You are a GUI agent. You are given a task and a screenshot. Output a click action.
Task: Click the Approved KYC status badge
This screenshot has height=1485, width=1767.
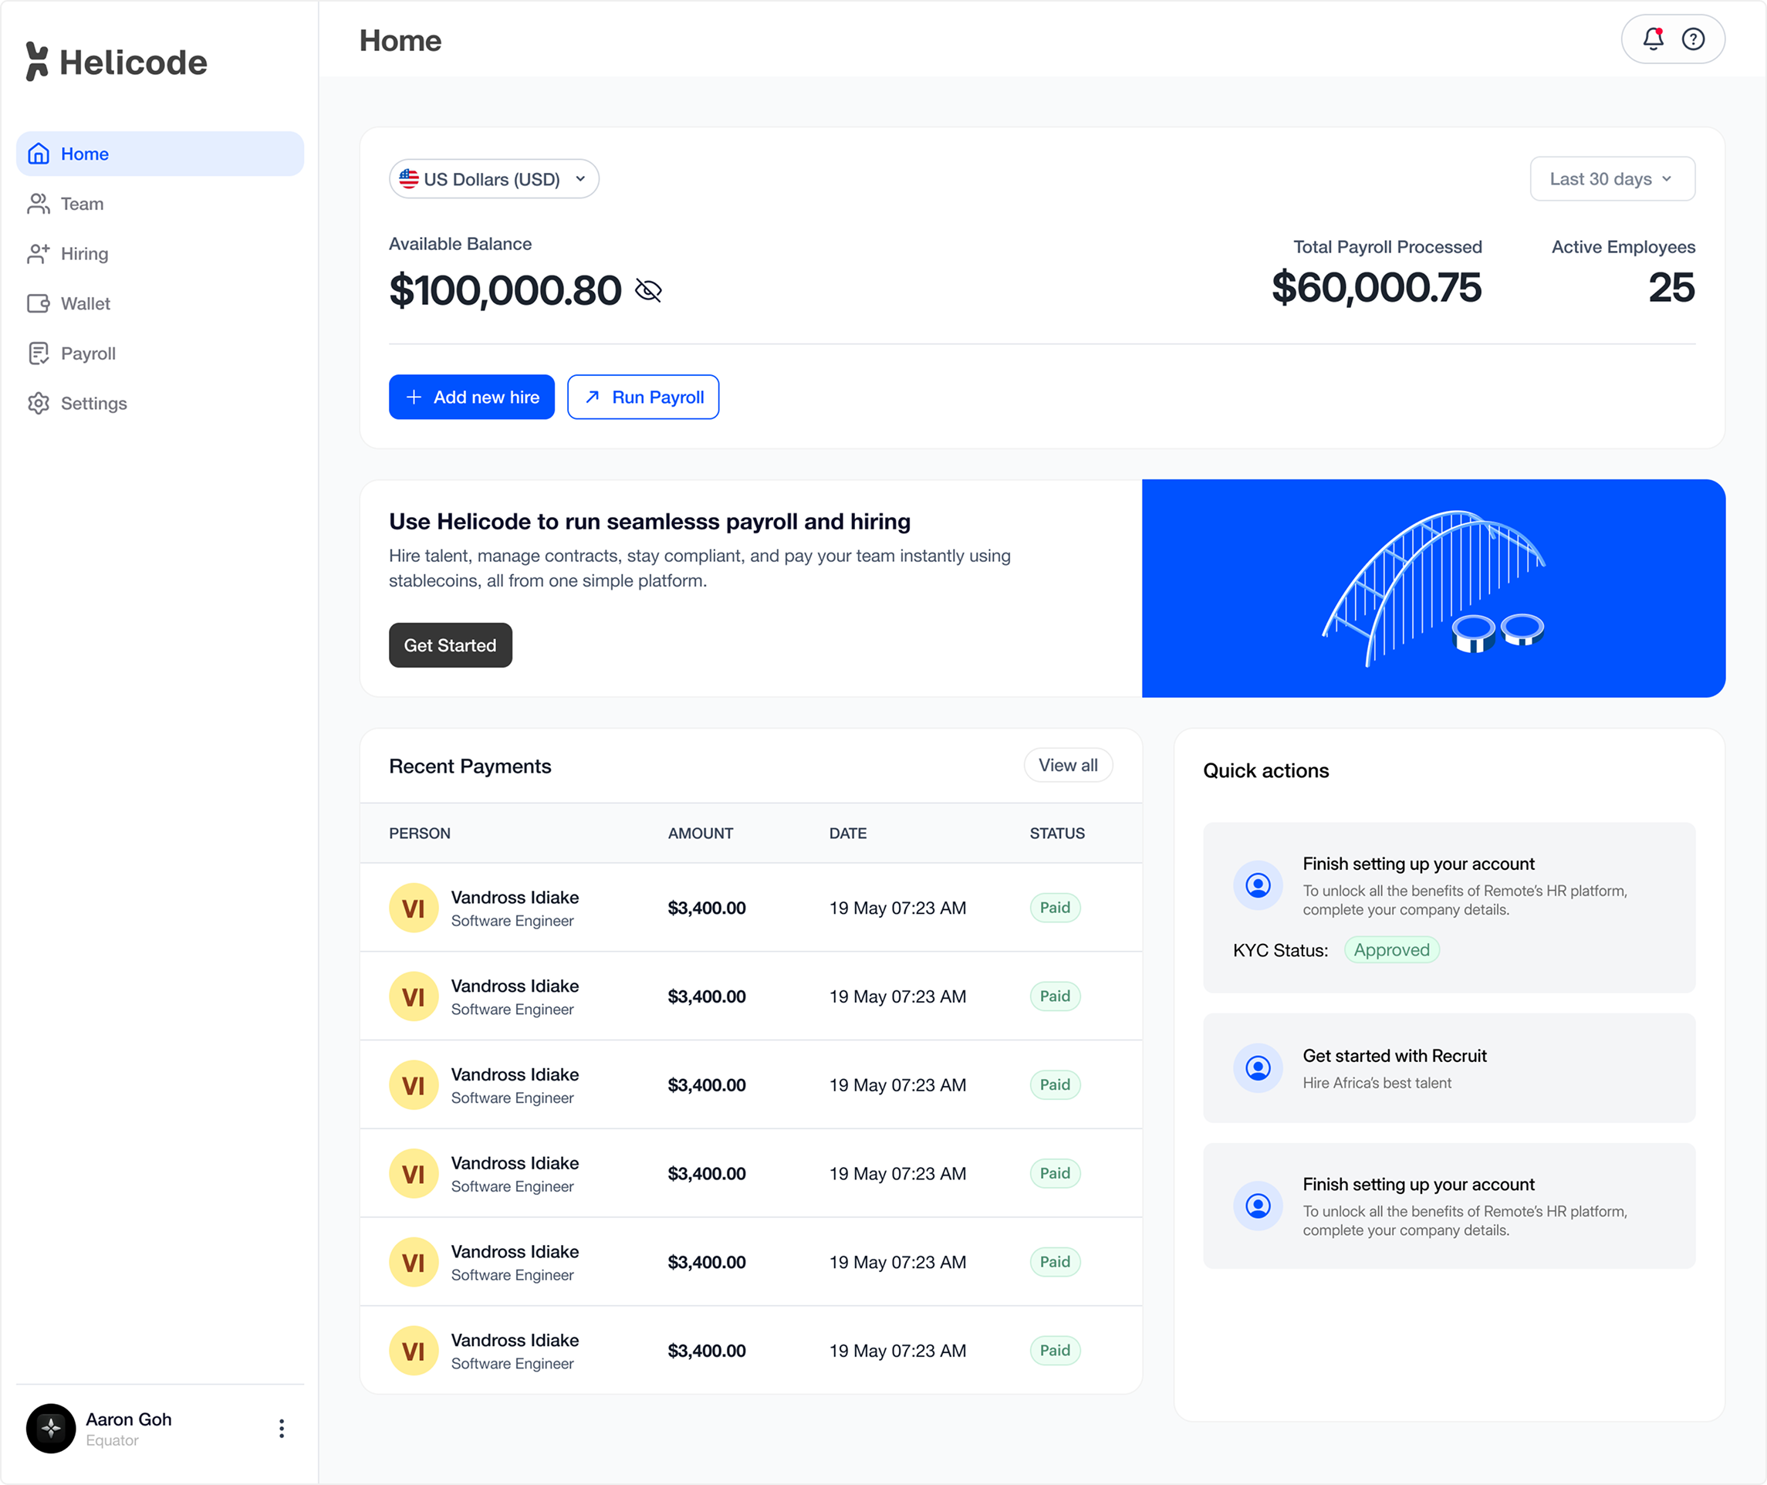[1391, 949]
